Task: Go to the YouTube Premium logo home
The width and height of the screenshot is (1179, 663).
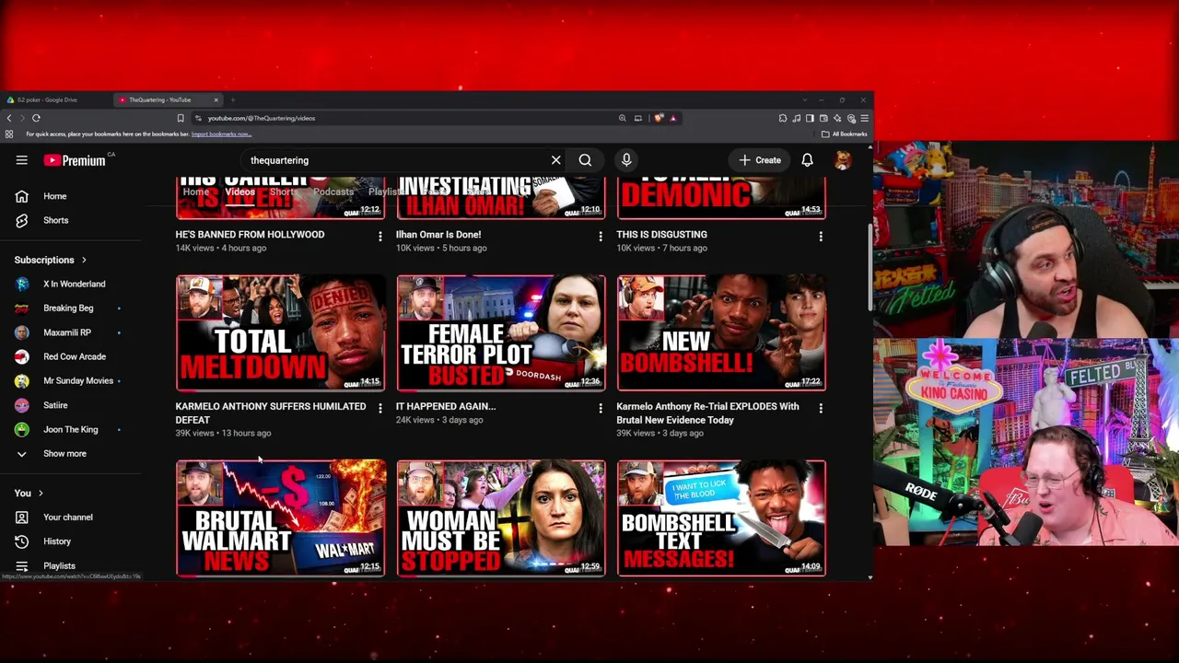Action: click(x=75, y=160)
